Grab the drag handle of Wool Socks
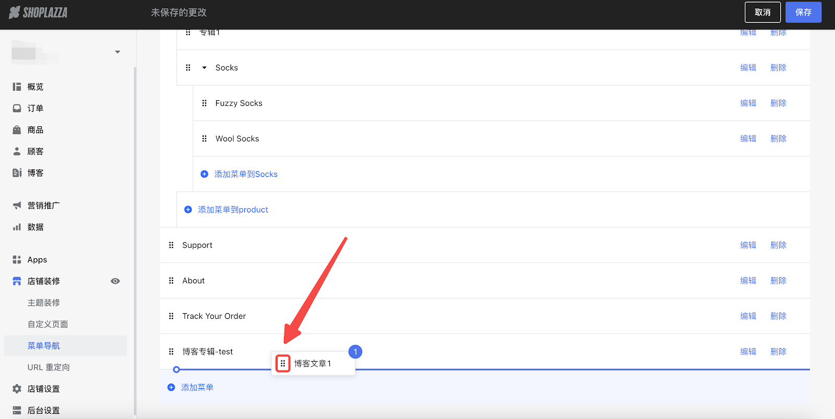 point(205,138)
